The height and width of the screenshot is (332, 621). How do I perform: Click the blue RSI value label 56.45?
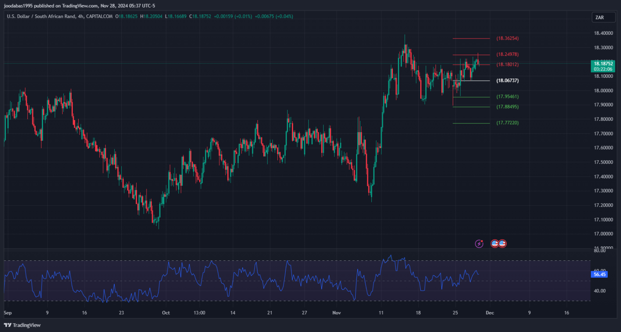pyautogui.click(x=599, y=274)
